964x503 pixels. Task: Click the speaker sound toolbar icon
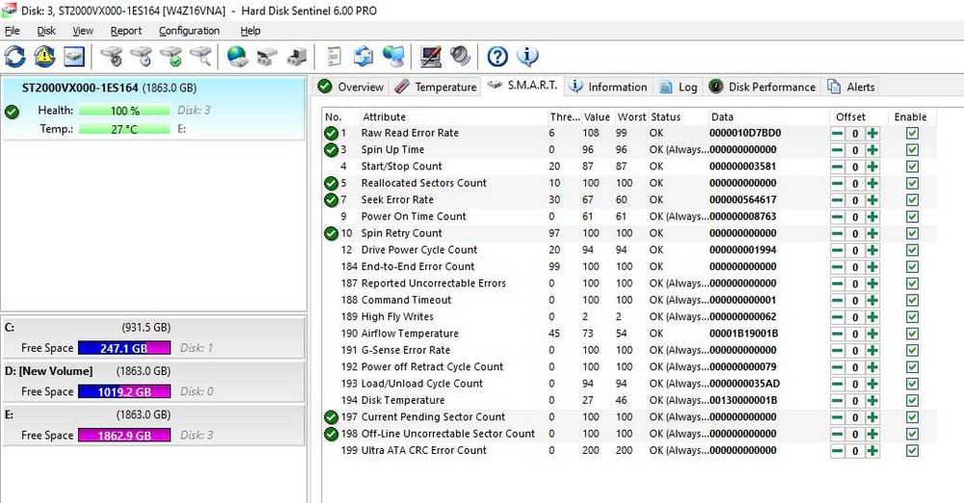461,57
